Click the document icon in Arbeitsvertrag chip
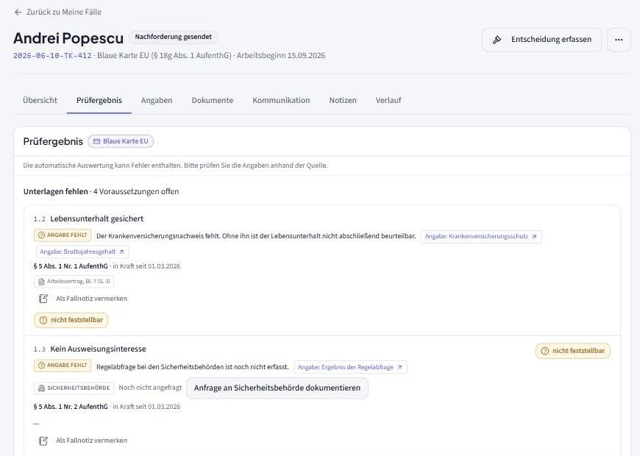 click(x=41, y=282)
